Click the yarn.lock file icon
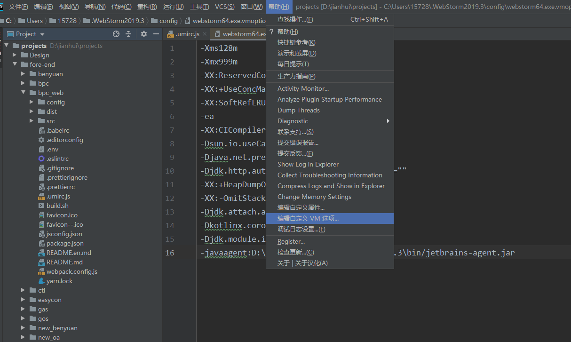Image resolution: width=571 pixels, height=342 pixels. pyautogui.click(x=41, y=281)
